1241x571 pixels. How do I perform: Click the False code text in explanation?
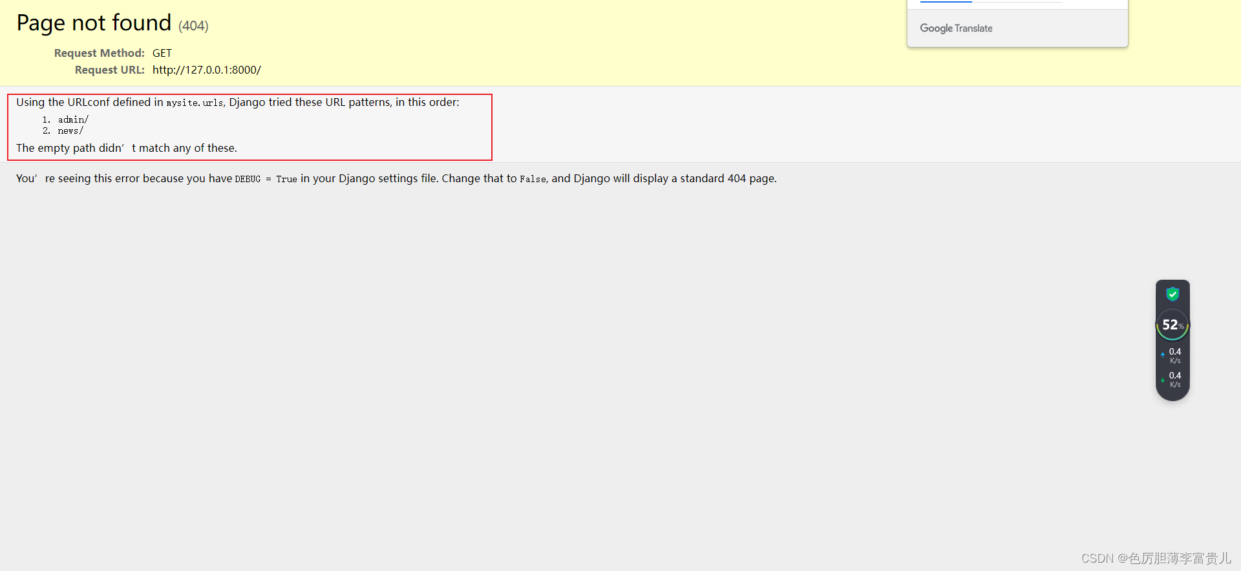[x=533, y=179]
